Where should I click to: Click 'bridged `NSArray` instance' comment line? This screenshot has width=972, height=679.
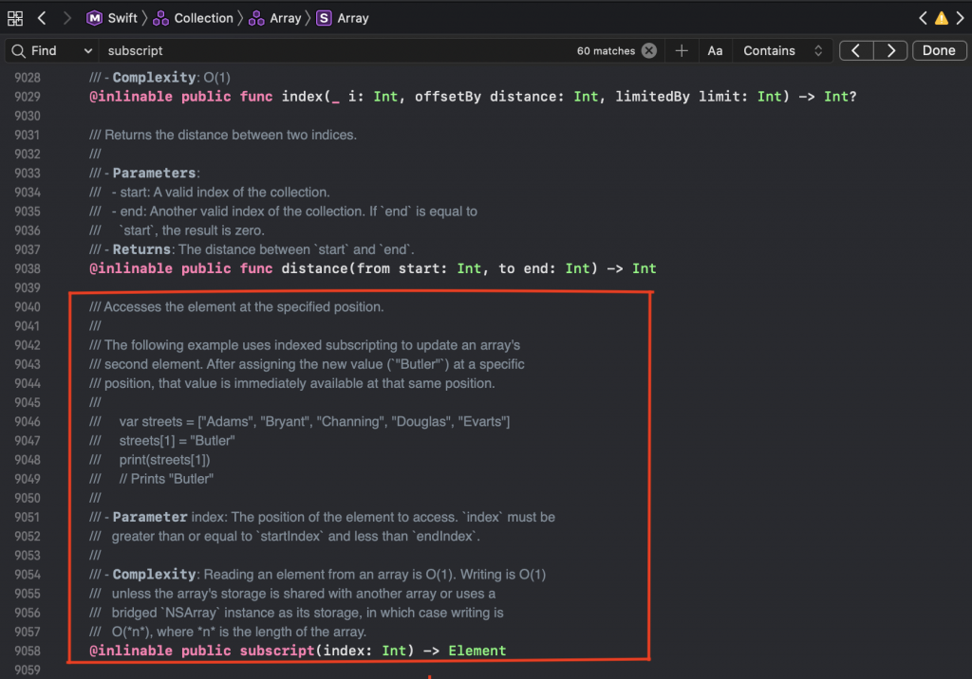tap(307, 614)
